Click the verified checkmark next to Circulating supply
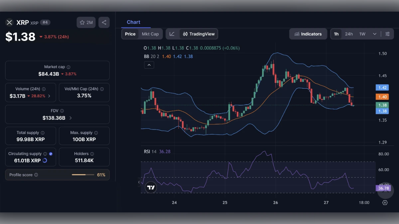The width and height of the screenshot is (399, 224). 51,154
